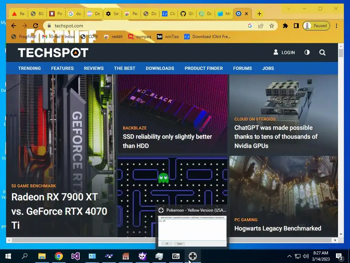This screenshot has width=350, height=263.
Task: Open the TRENDING menu item
Action: click(x=29, y=68)
